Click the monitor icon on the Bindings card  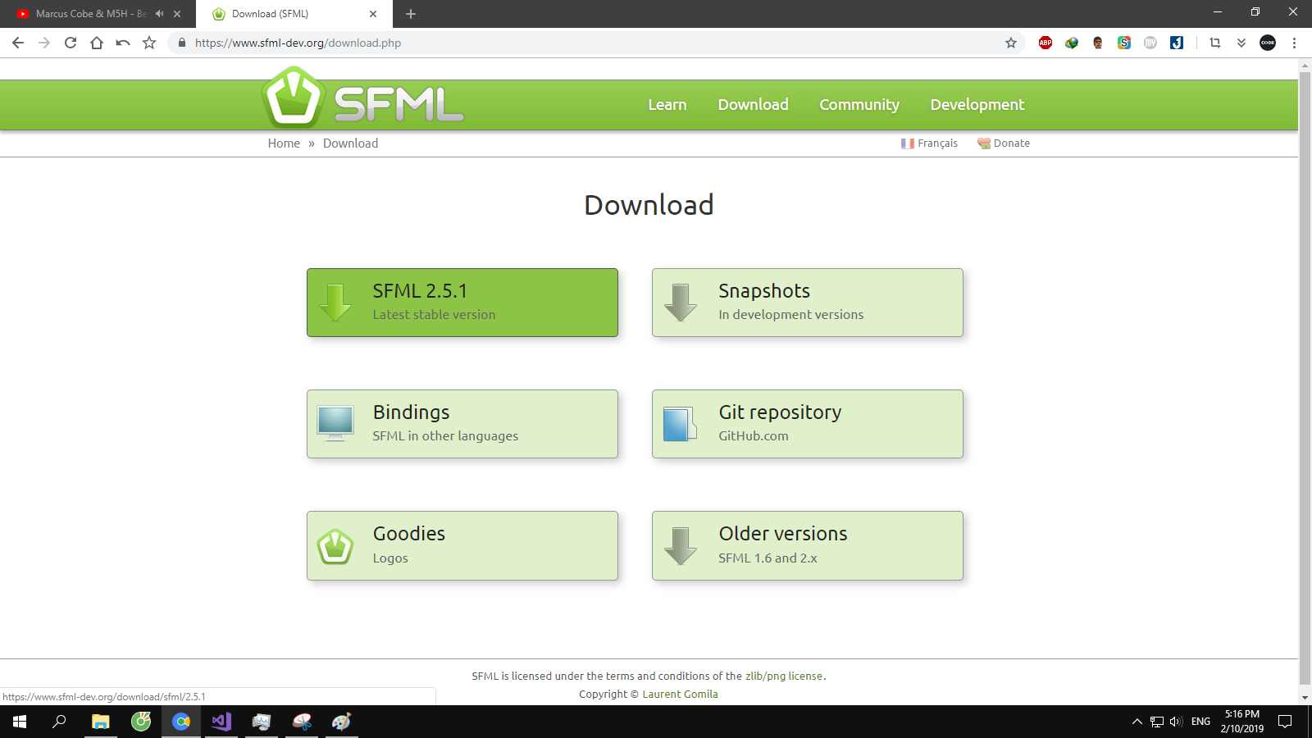click(x=335, y=424)
